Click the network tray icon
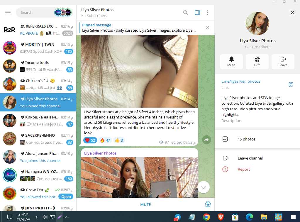This screenshot has width=300, height=222. pos(52,217)
